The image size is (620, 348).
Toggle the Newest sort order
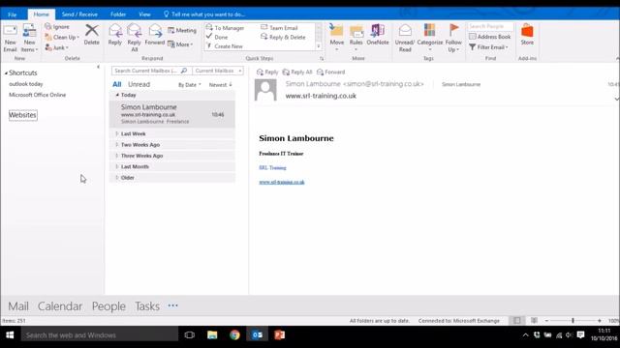tap(221, 85)
